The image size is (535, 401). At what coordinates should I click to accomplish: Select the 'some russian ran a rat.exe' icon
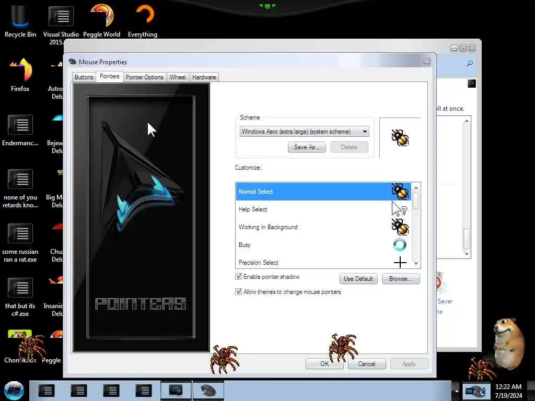point(20,243)
